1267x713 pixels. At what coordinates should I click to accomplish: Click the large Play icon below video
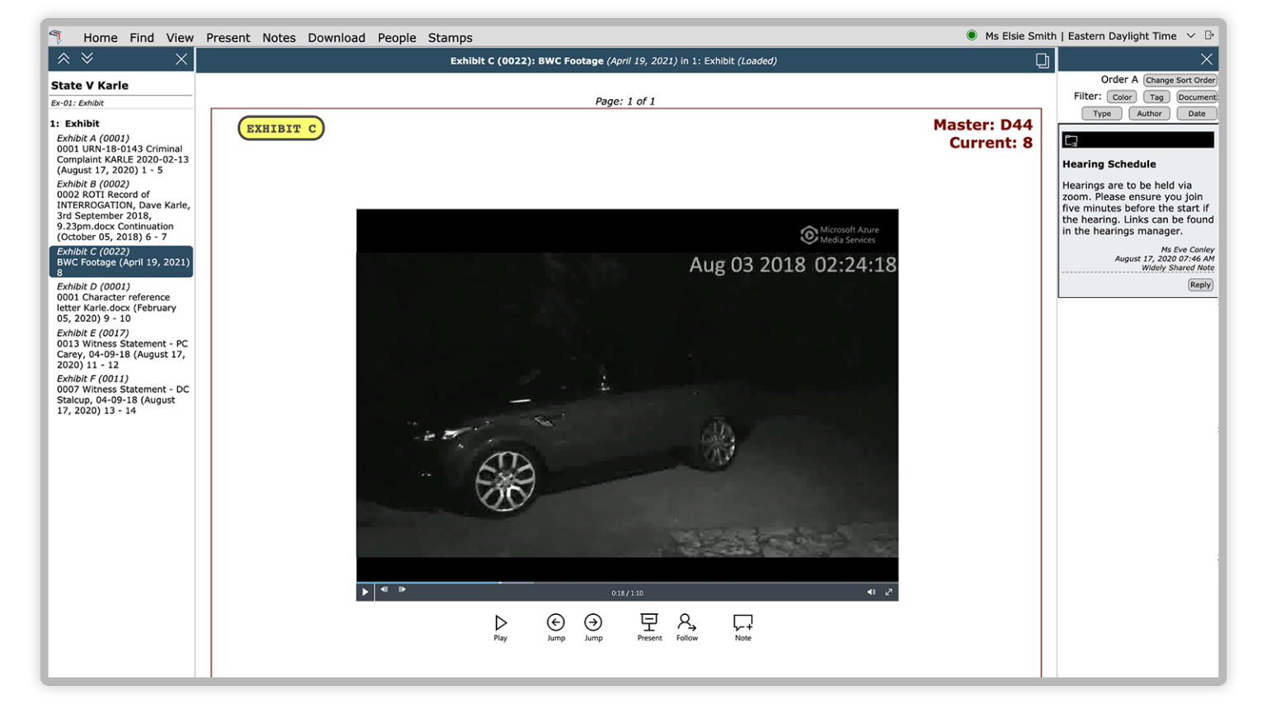(501, 623)
